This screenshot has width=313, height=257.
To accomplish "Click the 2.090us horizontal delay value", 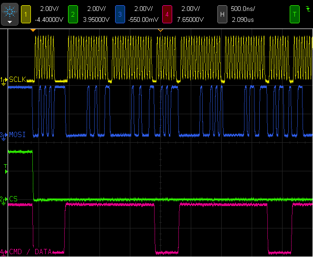I will click(242, 20).
